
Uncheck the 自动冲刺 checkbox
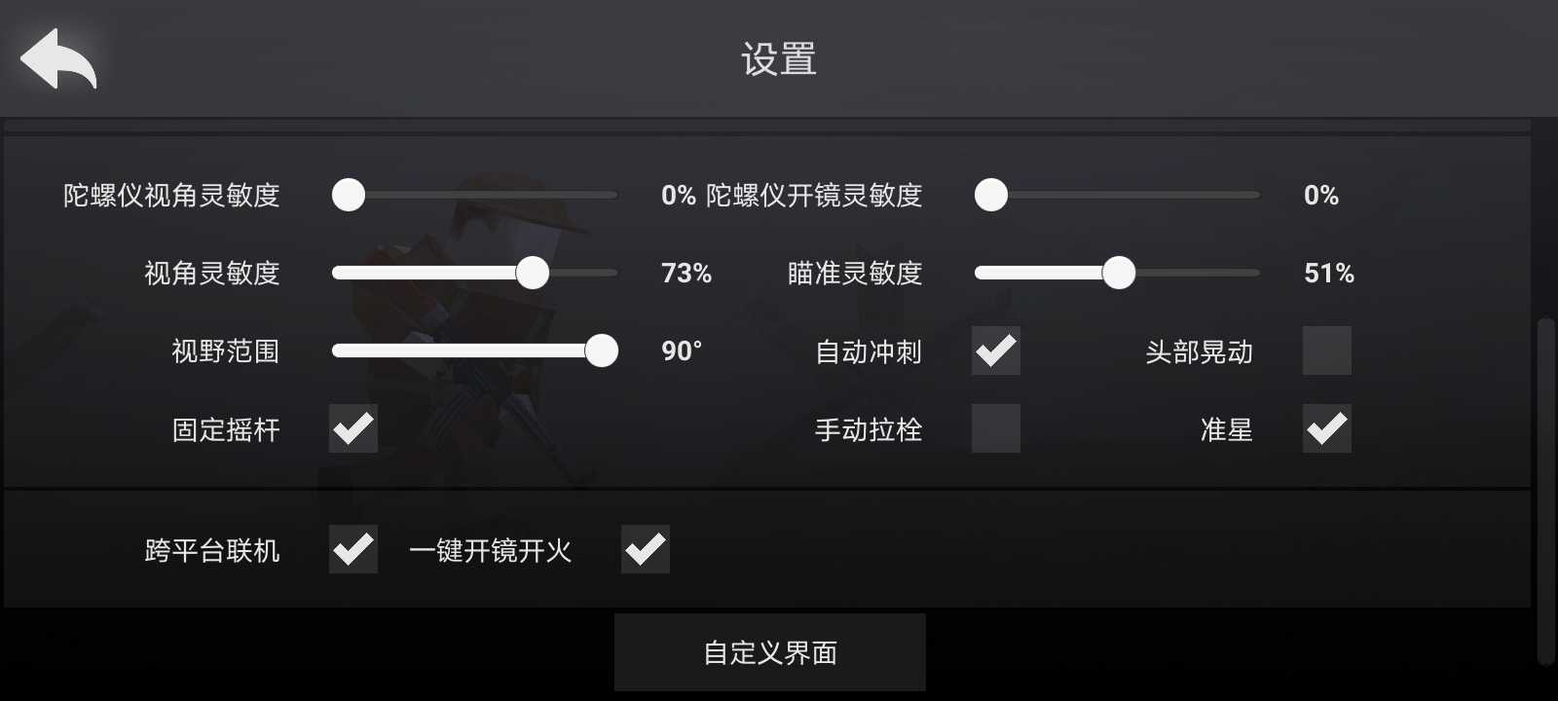996,350
